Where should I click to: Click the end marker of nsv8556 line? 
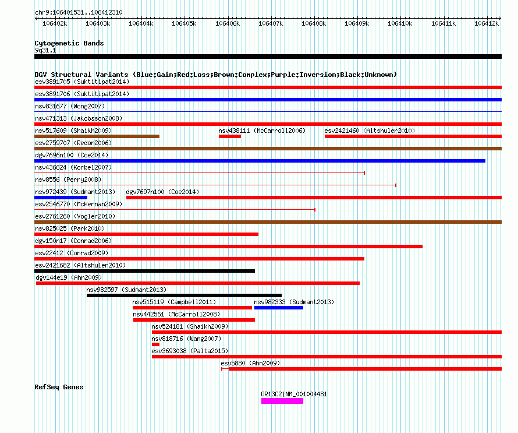[x=396, y=185]
